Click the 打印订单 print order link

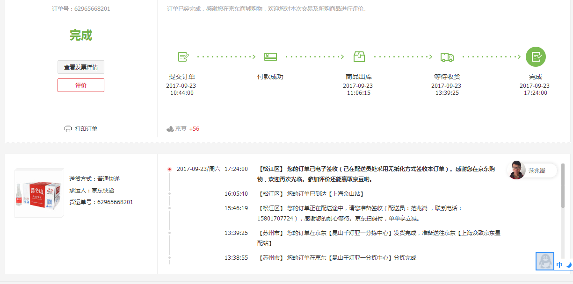tap(86, 129)
